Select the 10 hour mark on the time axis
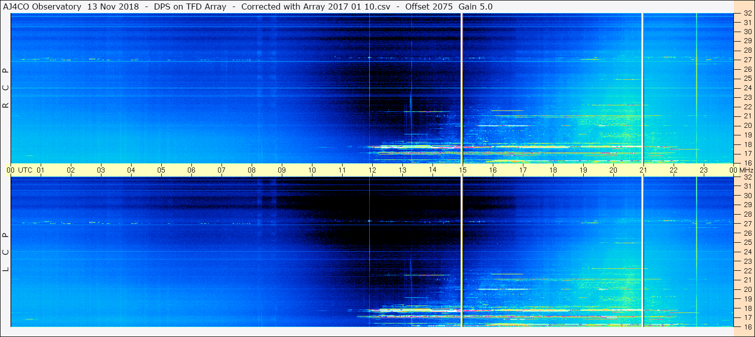The image size is (755, 337). coord(312,170)
